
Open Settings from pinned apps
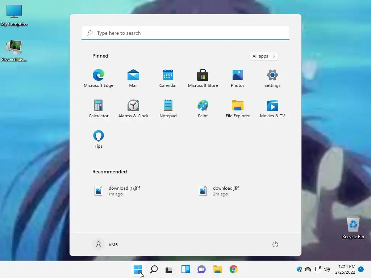click(x=272, y=78)
